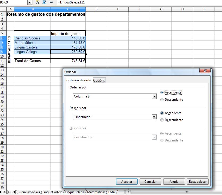This screenshot has width=222, height=195.
Task: Go to first sheet tab arrow
Action: click(1, 192)
